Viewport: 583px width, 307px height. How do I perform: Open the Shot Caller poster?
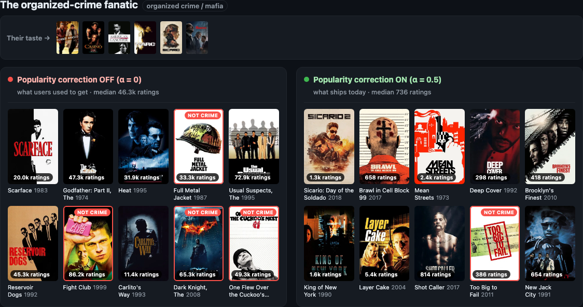pos(439,243)
